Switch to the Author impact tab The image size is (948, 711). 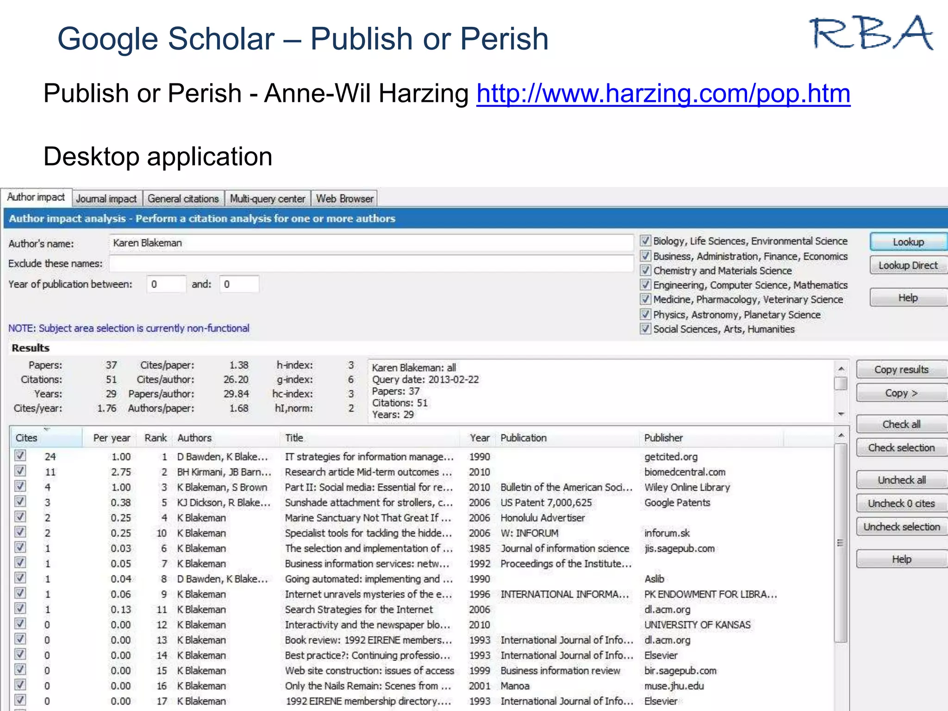(36, 197)
